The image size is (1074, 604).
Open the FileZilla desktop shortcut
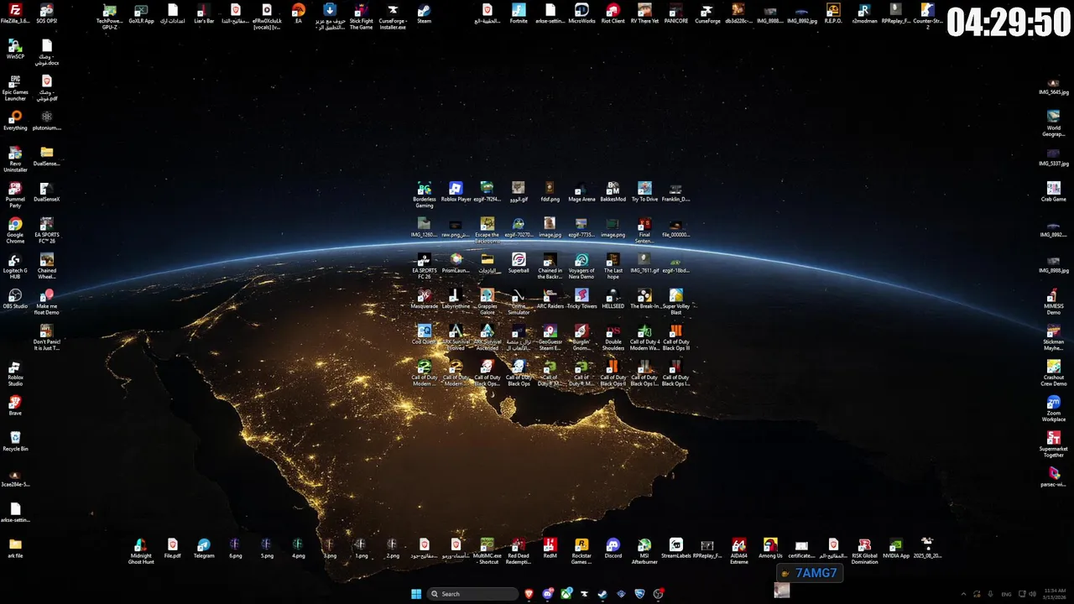[x=15, y=13]
